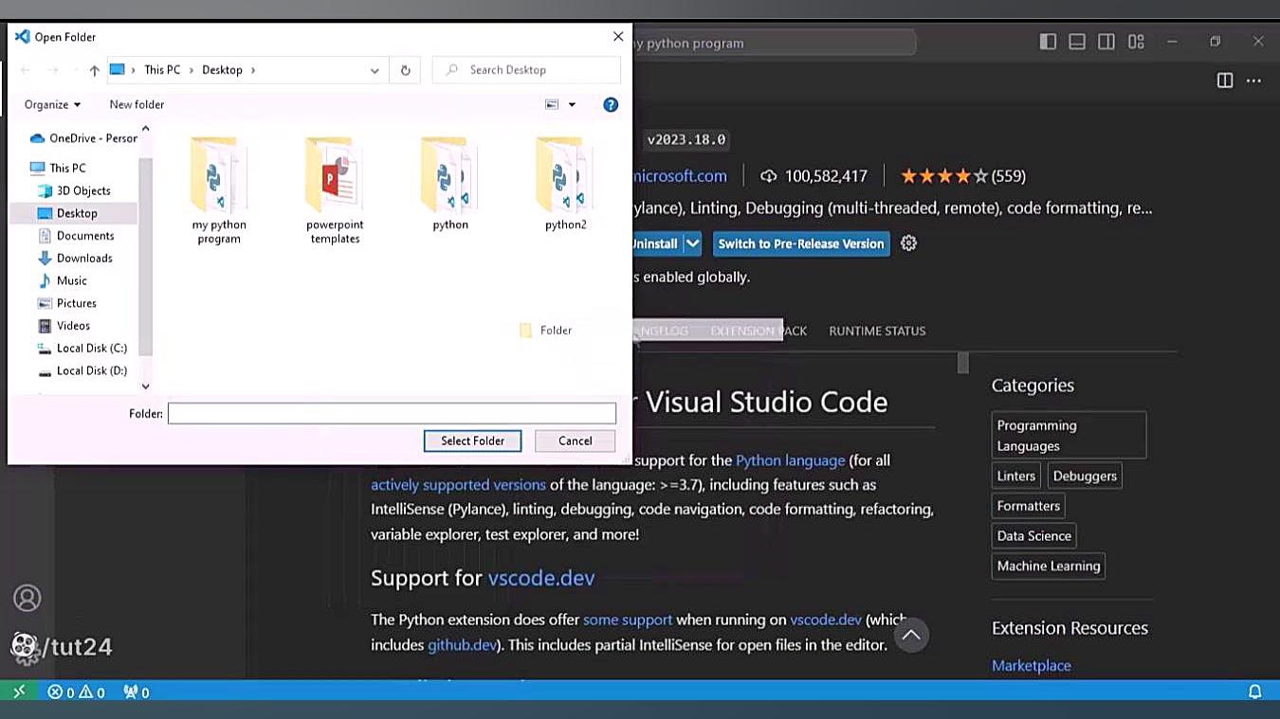1280x719 pixels.
Task: Select the 'python2' folder
Action: click(x=566, y=185)
